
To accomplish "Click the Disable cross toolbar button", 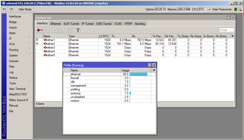I will [x=62, y=30].
